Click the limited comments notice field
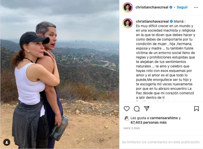203x149 pixels. [x=161, y=142]
